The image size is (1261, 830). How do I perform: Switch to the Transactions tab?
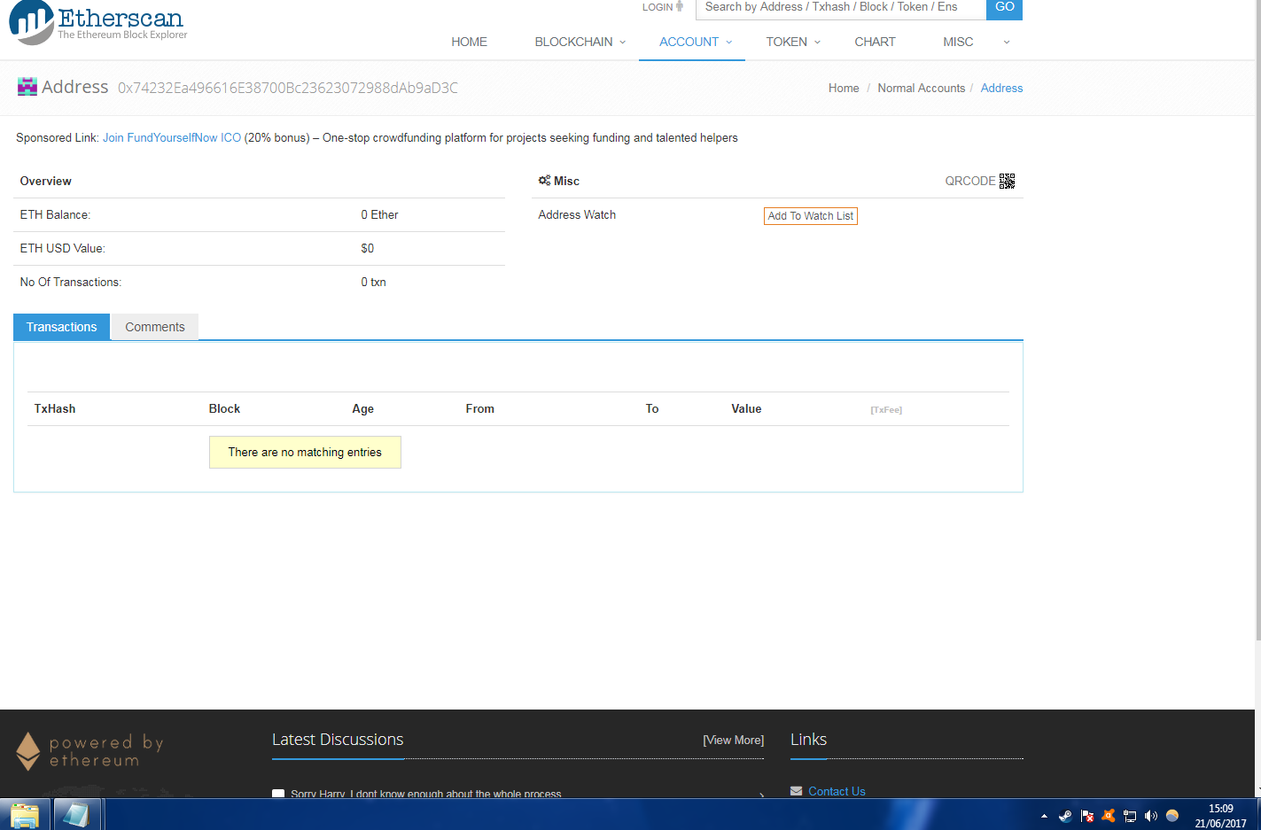(61, 327)
